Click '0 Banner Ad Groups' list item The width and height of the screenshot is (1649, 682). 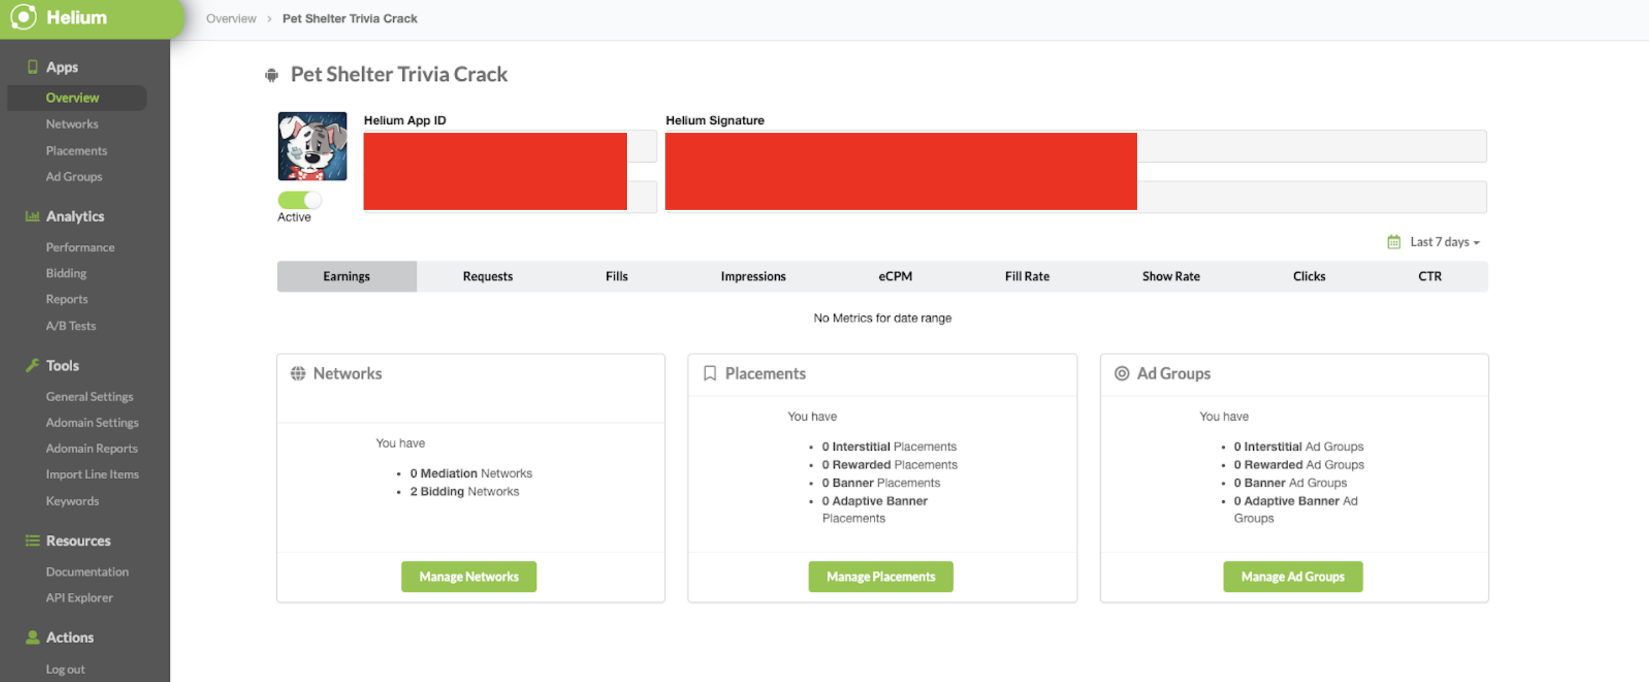coord(1290,483)
